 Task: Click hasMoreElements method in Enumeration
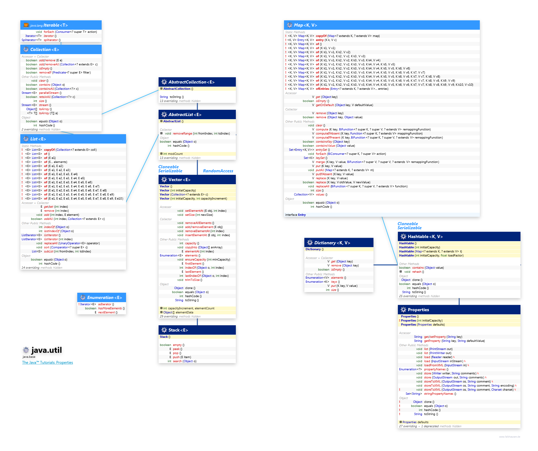click(x=110, y=308)
